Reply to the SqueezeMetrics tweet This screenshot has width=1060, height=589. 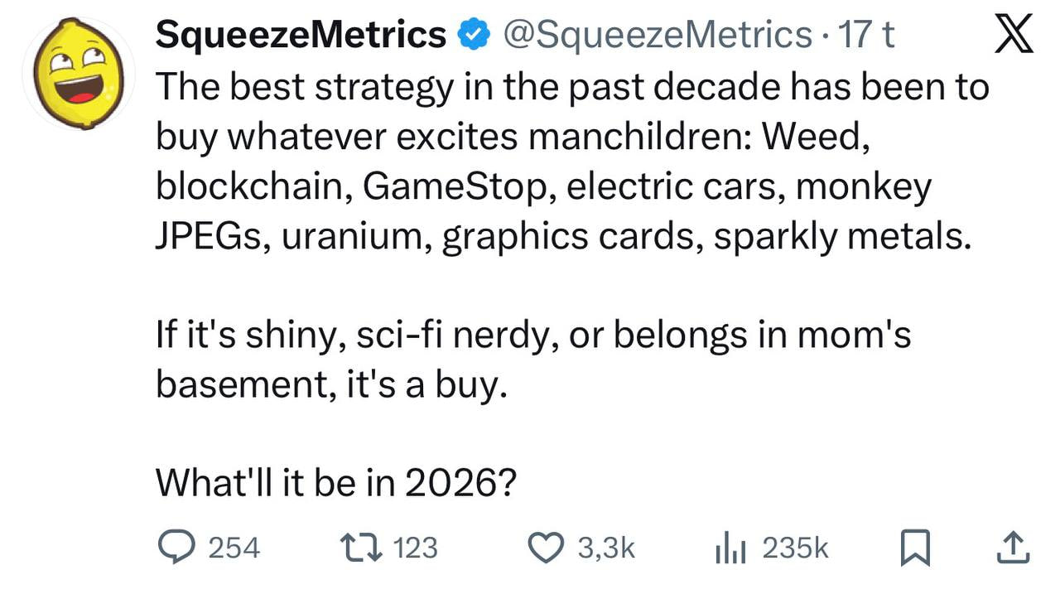176,547
